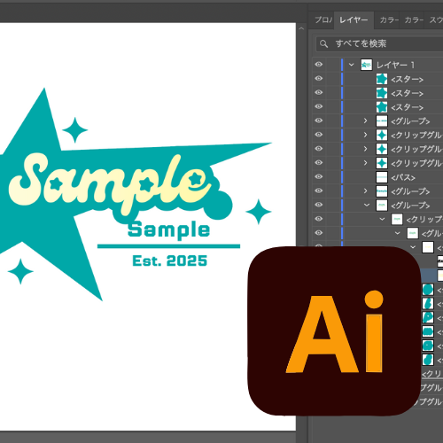Click the thumbnail of the expanded top-level <グループ>

click(x=382, y=205)
